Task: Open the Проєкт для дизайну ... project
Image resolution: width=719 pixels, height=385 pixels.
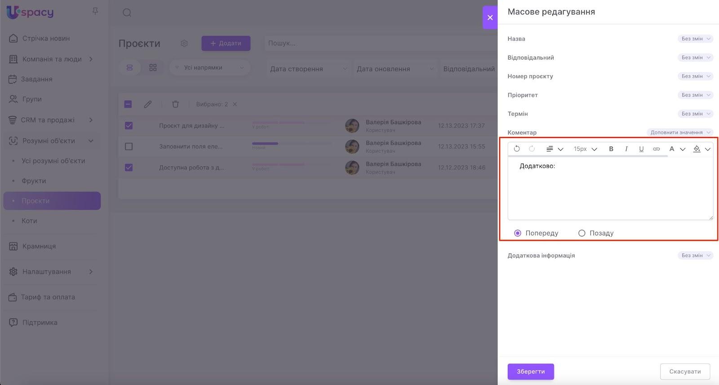Action: coord(191,126)
